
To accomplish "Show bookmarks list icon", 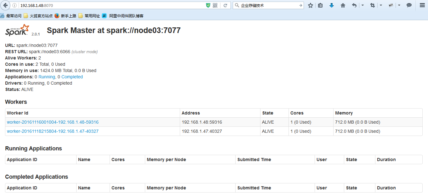I will pos(320,5).
